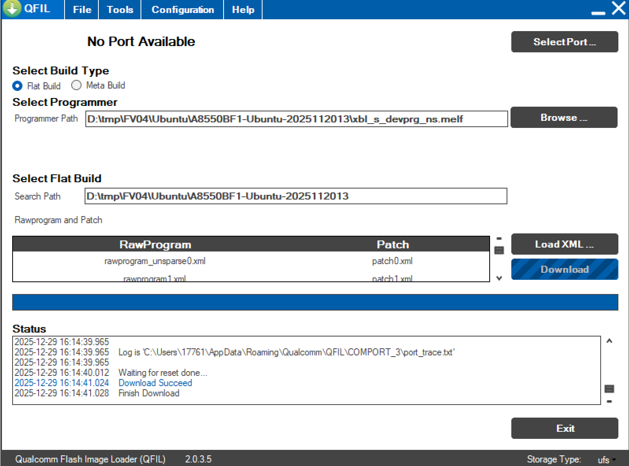Click the down chevron beside the Patch list

click(499, 278)
